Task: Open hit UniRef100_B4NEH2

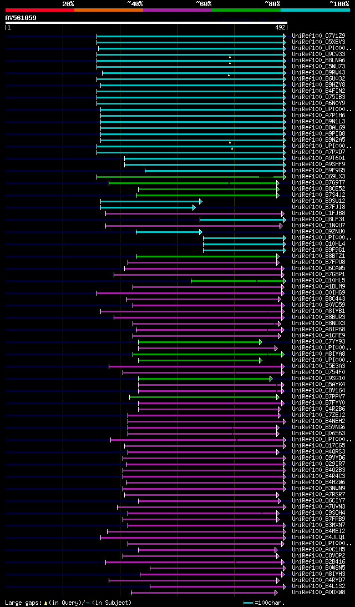Action: 319,421
